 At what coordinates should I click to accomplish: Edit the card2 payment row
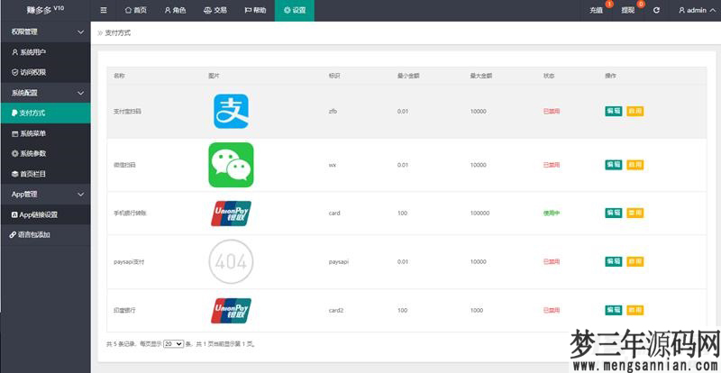coord(614,311)
